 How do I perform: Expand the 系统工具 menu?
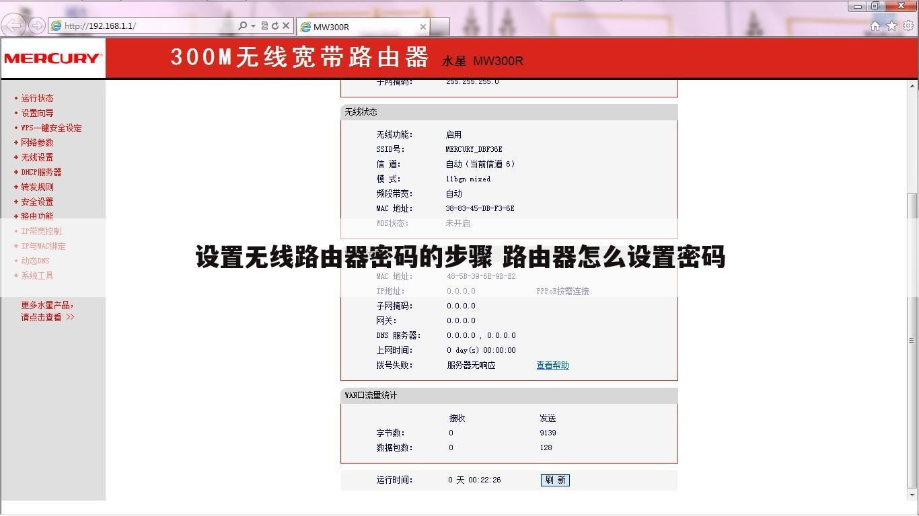37,275
